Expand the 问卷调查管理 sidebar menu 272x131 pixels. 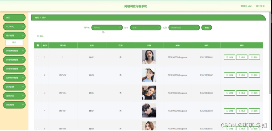(14, 60)
